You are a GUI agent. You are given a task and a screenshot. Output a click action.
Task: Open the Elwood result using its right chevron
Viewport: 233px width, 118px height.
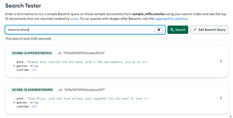(x=221, y=61)
